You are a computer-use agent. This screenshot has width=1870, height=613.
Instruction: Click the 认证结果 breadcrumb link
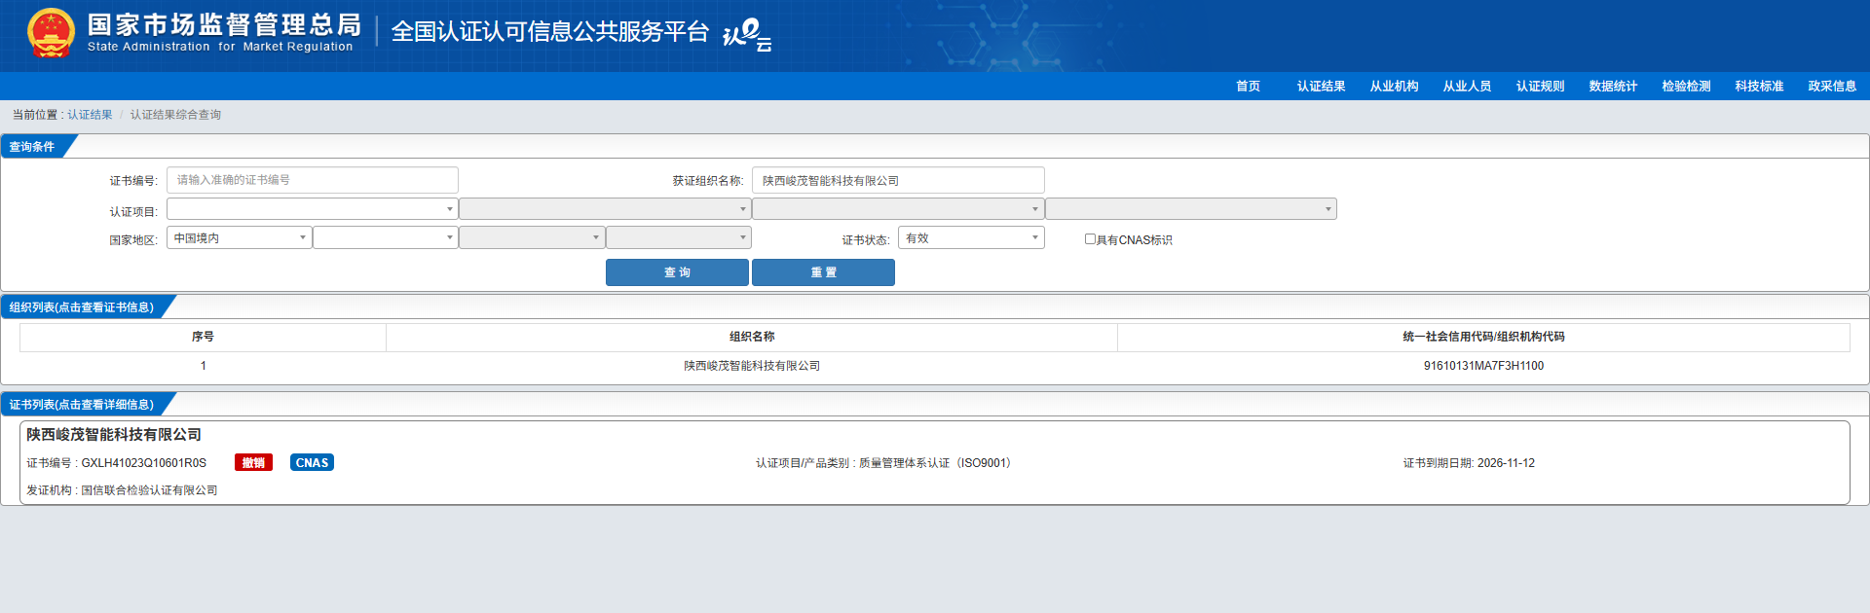[90, 115]
